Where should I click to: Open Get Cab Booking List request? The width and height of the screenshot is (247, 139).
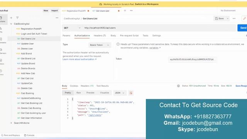click(32, 103)
